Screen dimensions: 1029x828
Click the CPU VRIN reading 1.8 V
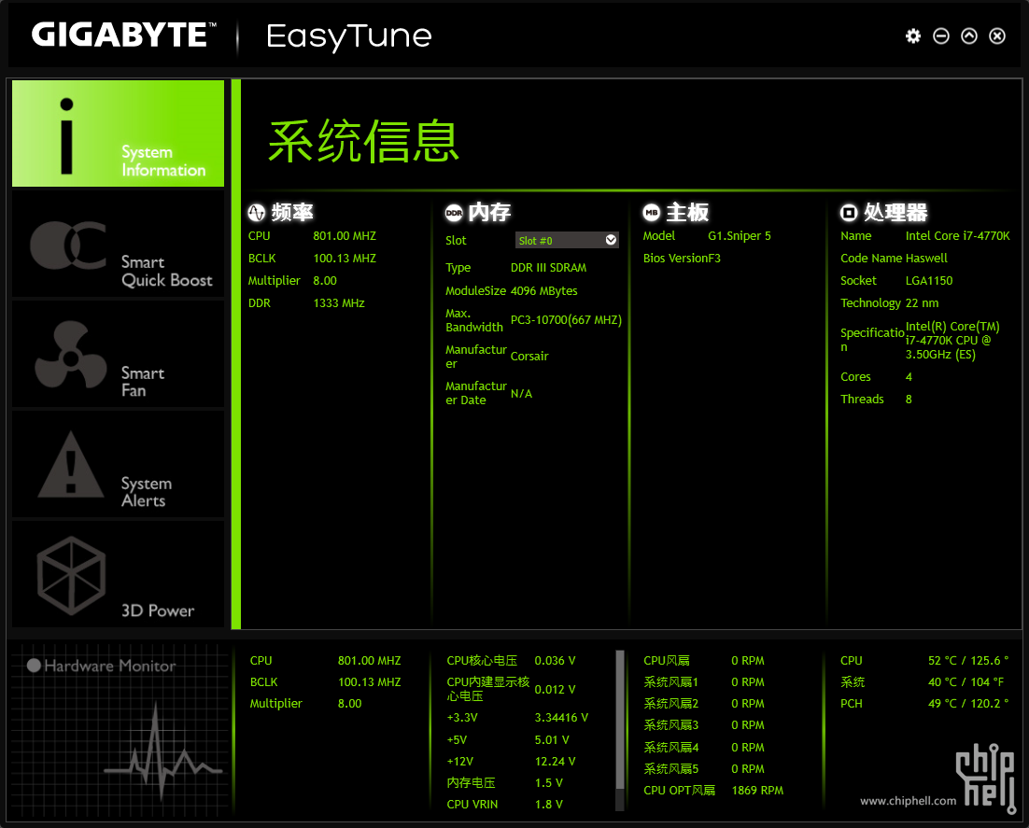(x=549, y=805)
